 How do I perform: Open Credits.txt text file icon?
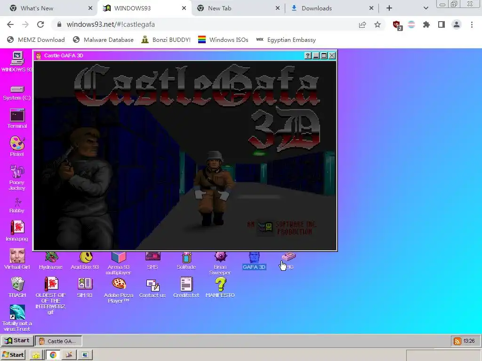coord(186,287)
